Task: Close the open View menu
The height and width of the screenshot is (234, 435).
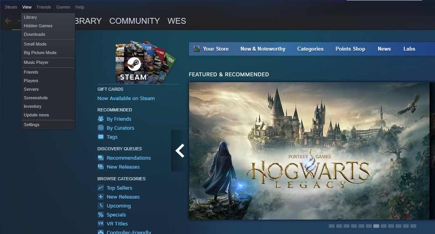Action: click(x=27, y=7)
